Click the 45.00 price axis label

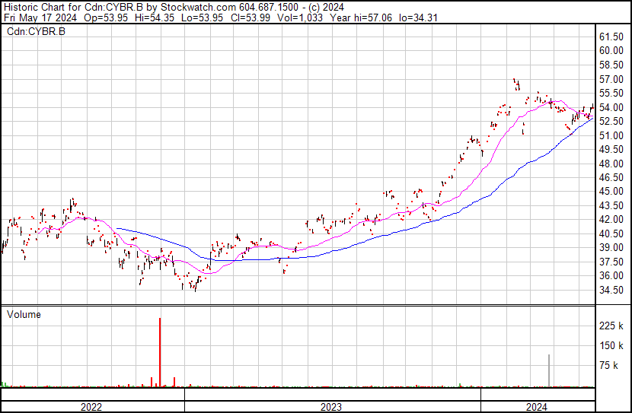[611, 192]
